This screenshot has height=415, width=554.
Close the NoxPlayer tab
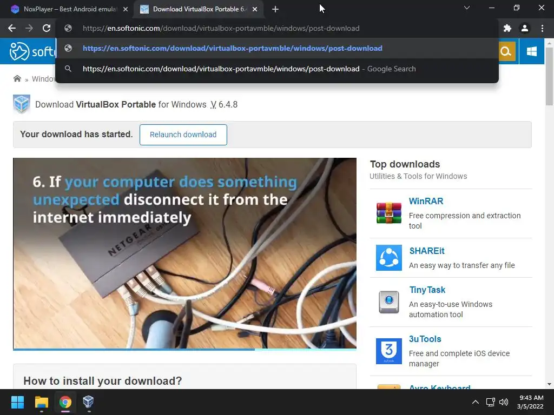(126, 9)
